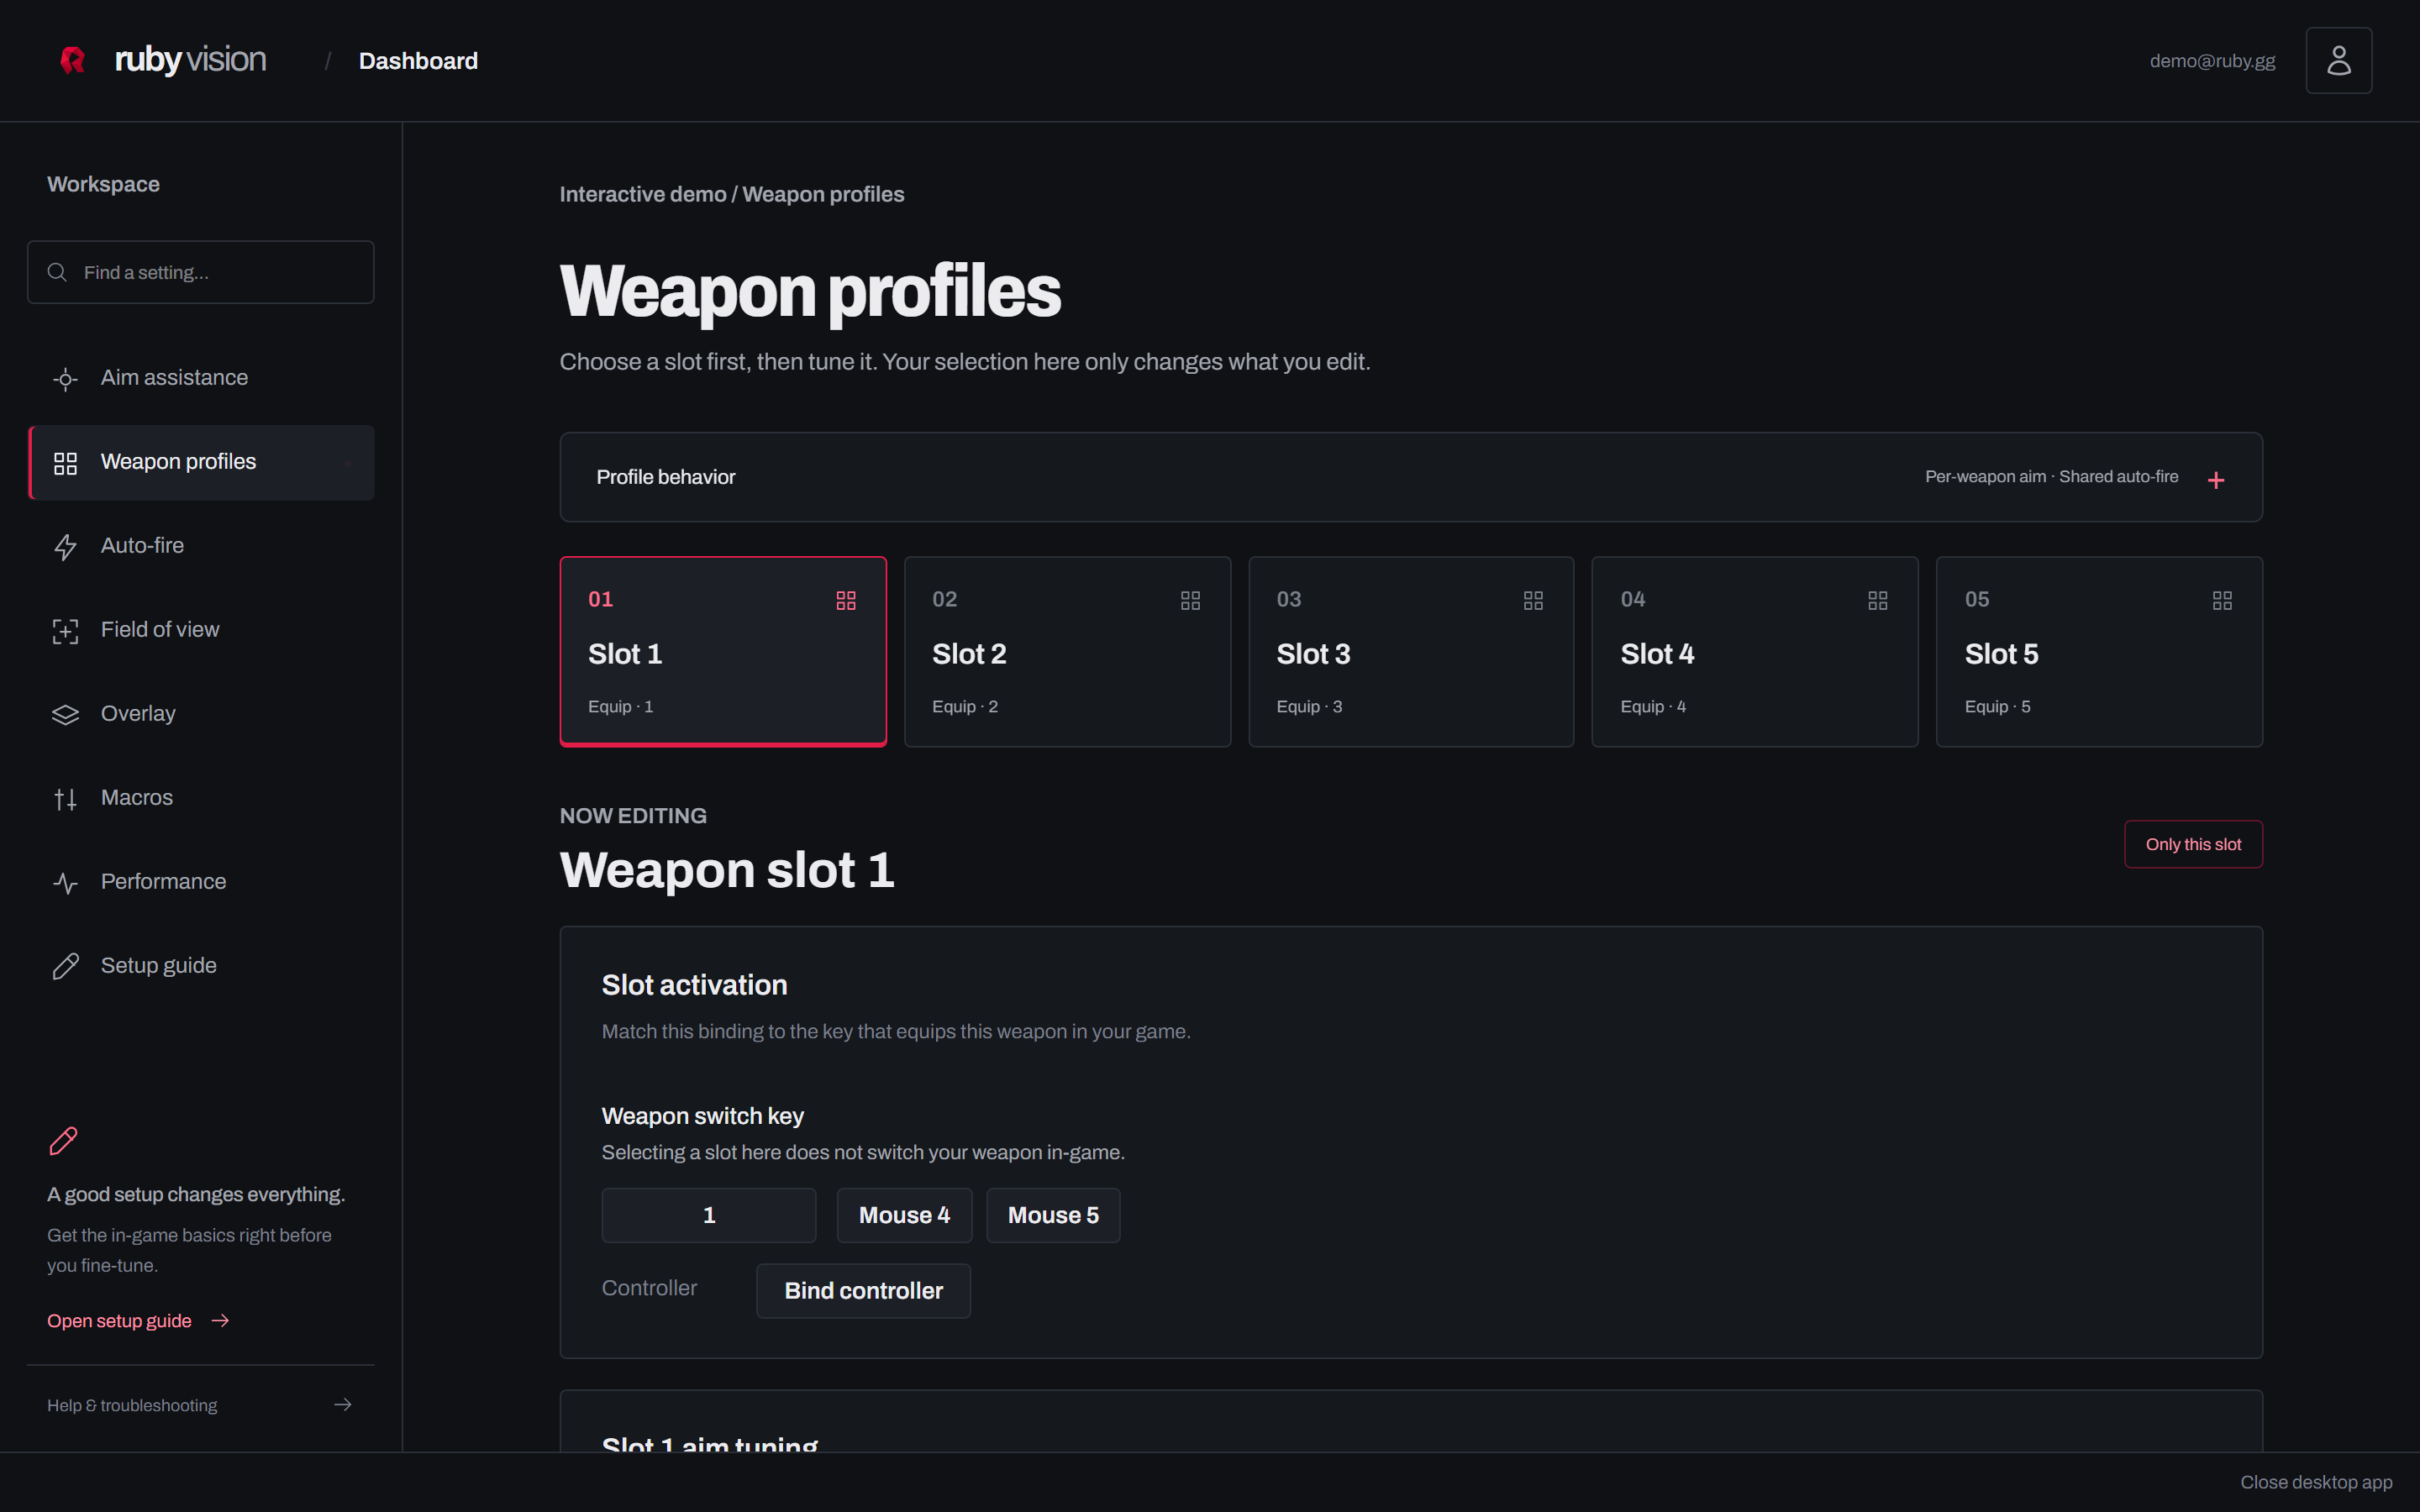Image resolution: width=2420 pixels, height=1512 pixels.
Task: Click the grid icon on Slot 3 card
Action: click(x=1533, y=600)
